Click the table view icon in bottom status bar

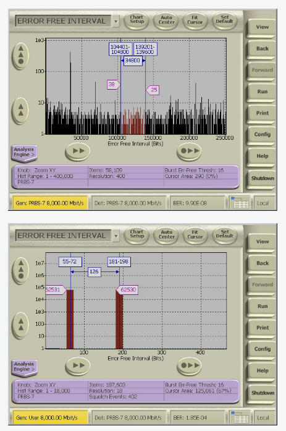click(240, 418)
